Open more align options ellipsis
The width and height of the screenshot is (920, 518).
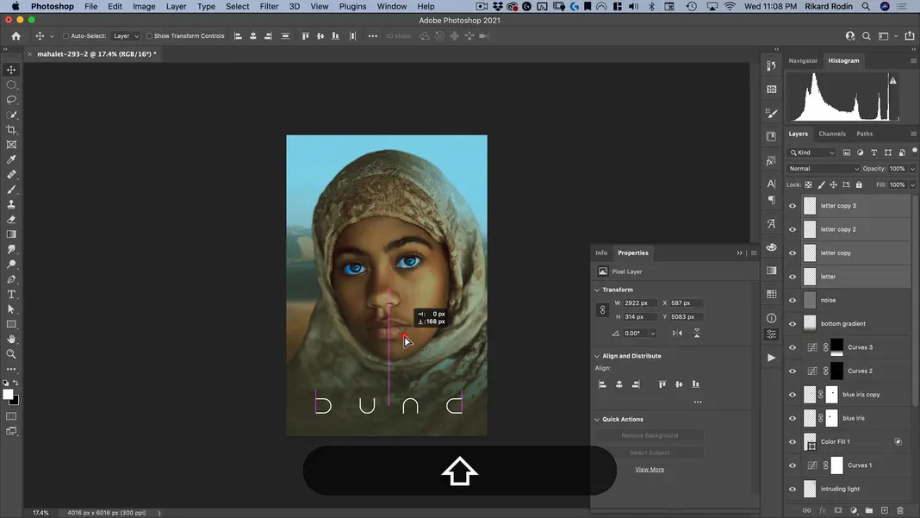coord(698,402)
